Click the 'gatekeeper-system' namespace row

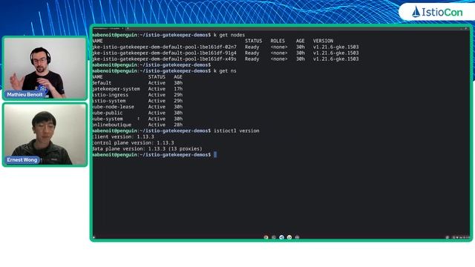pyautogui.click(x=137, y=89)
